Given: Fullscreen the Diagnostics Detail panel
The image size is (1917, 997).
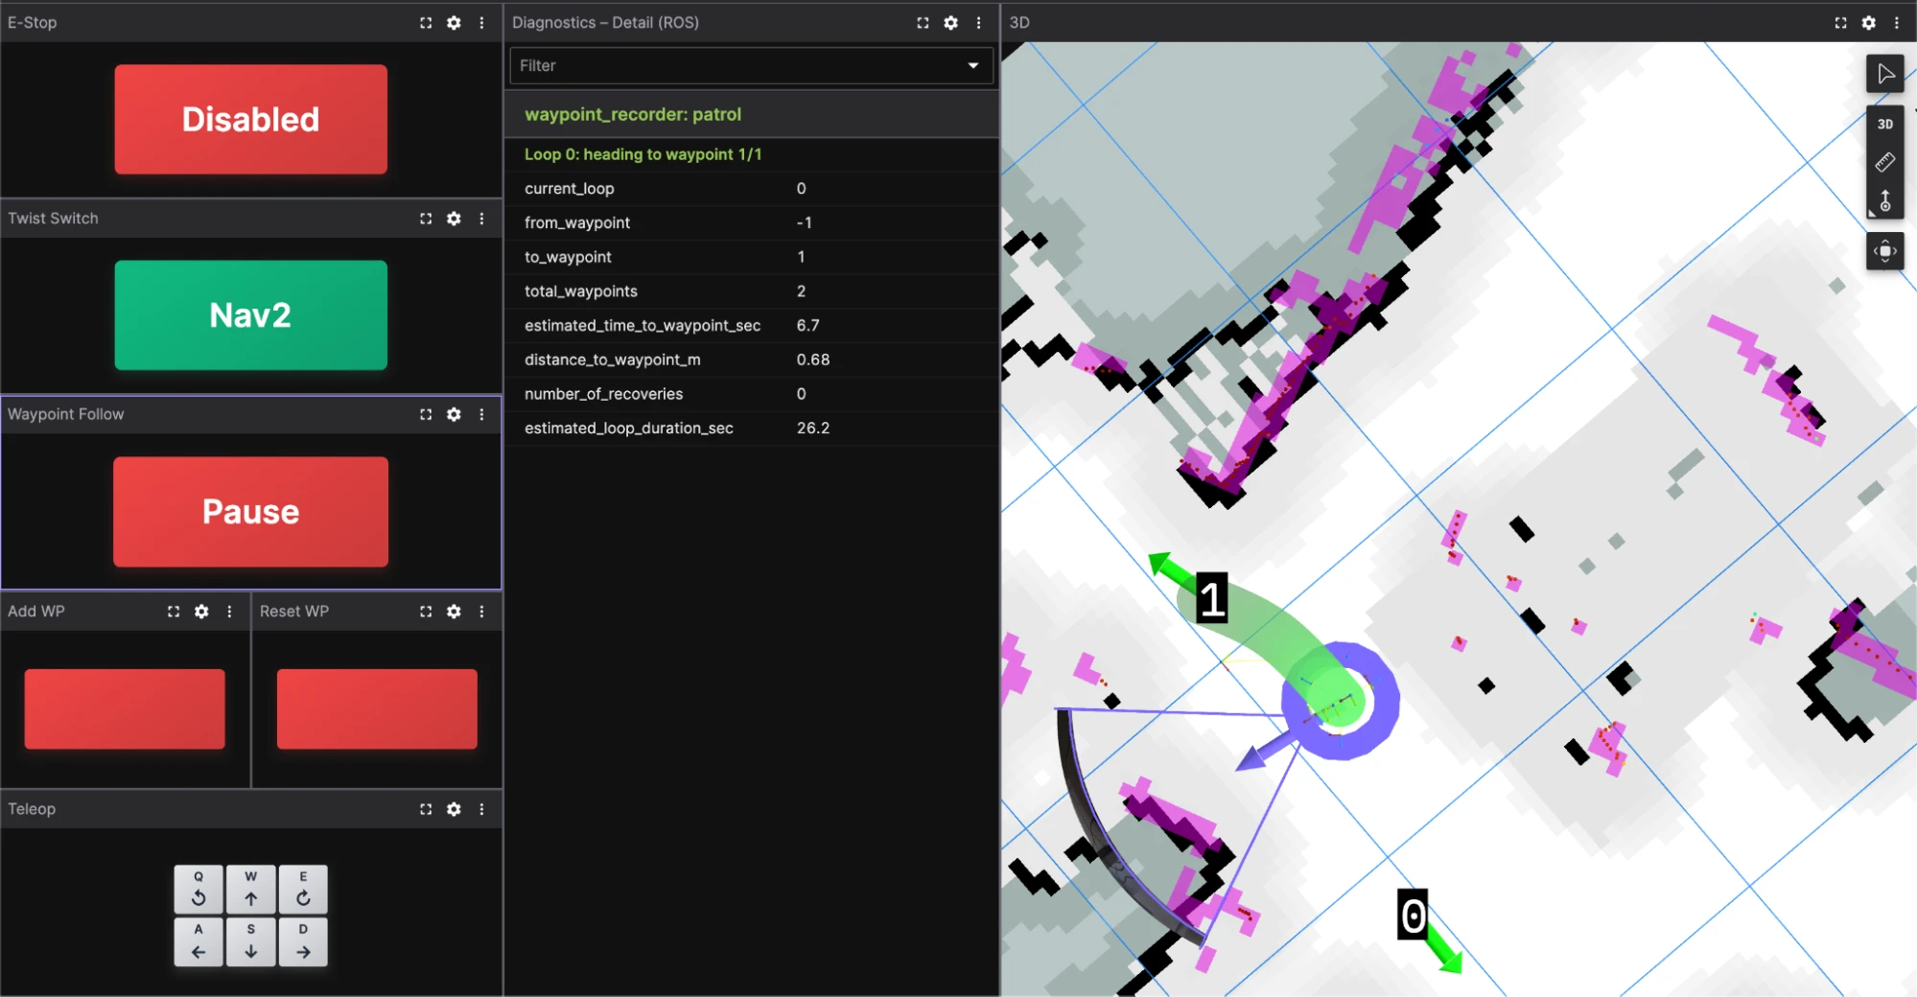Looking at the screenshot, I should click(x=923, y=22).
